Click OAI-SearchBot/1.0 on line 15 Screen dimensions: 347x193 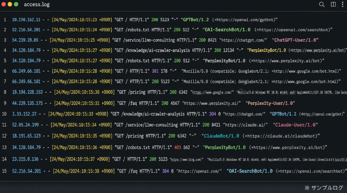tap(251, 171)
